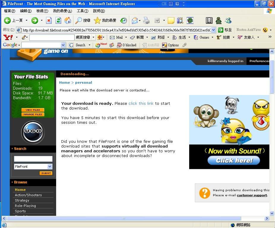Expand the address bar URL dropdown
The width and height of the screenshot is (275, 228).
[213, 30]
